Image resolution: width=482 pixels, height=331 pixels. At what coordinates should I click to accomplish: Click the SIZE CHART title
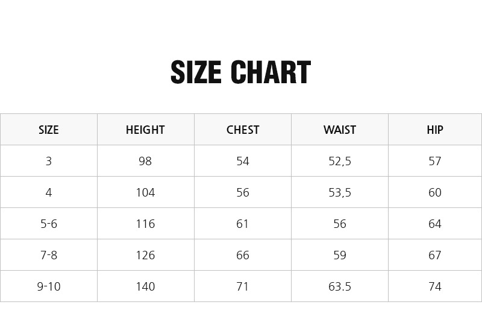[x=240, y=72]
